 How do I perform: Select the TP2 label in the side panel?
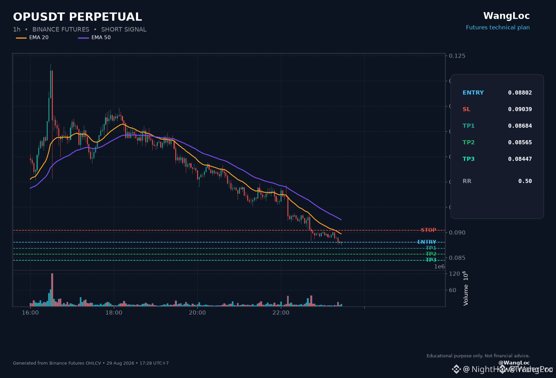469,143
